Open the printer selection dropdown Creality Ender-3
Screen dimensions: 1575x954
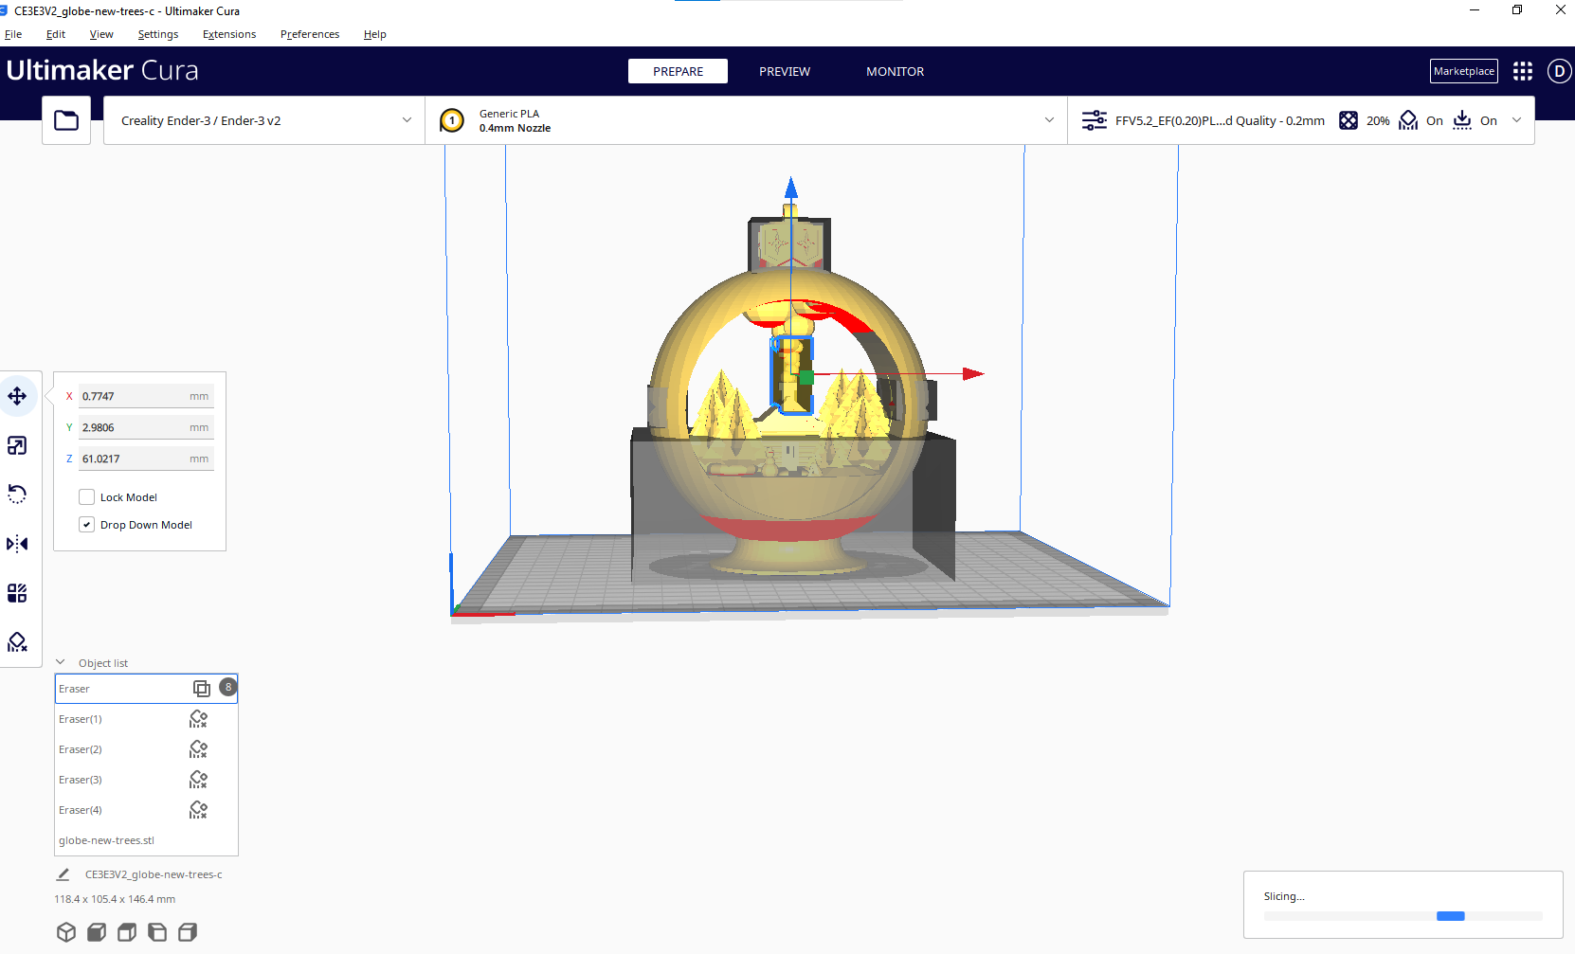click(264, 120)
